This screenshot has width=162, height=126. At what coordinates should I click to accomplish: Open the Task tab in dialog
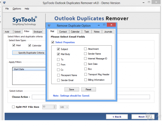click(87, 31)
